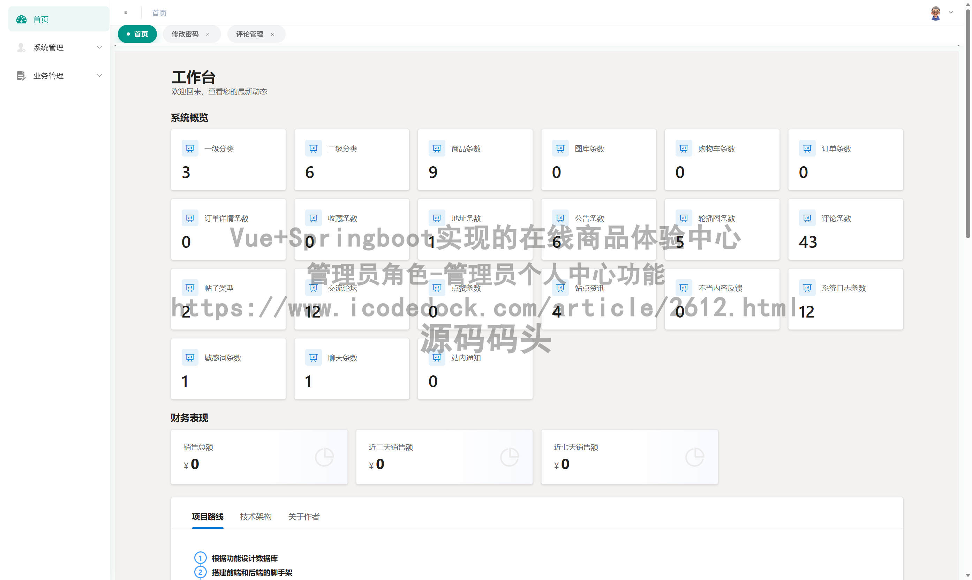
Task: Click the user avatar in top right corner
Action: click(935, 12)
